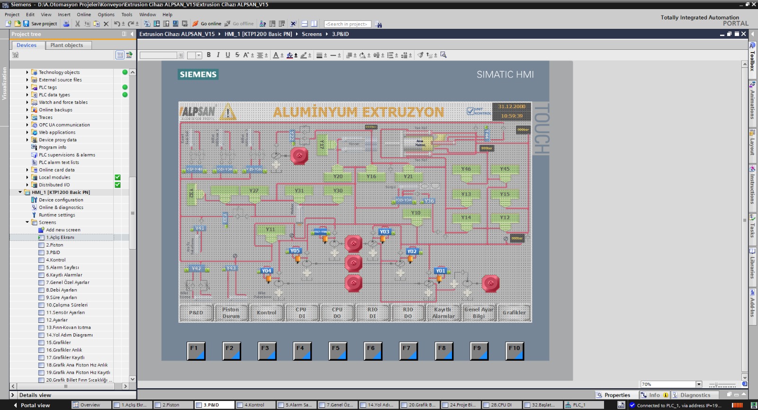The height and width of the screenshot is (410, 758).
Task: Collapse the Screens folder node
Action: pyautogui.click(x=27, y=222)
